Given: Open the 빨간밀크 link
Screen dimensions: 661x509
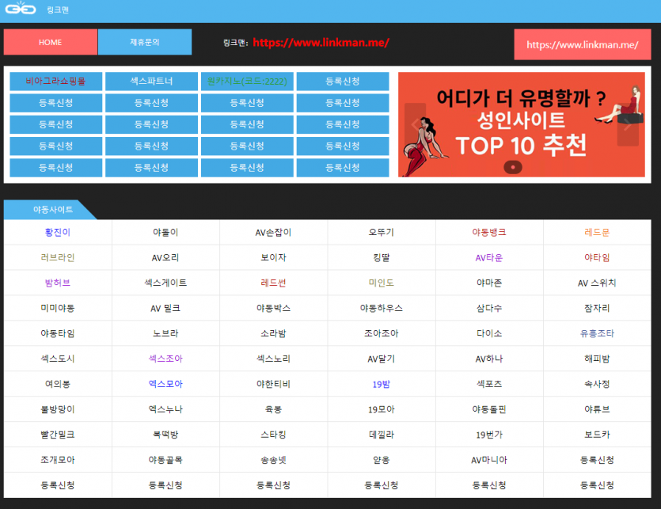Looking at the screenshot, I should [58, 435].
